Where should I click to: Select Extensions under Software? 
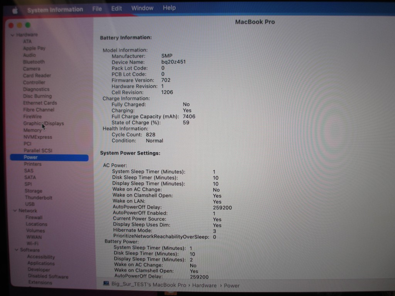click(40, 283)
